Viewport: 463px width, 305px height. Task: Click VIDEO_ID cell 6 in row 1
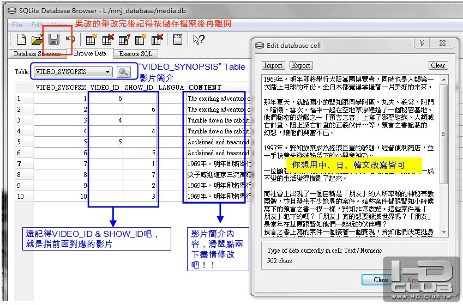coord(106,99)
